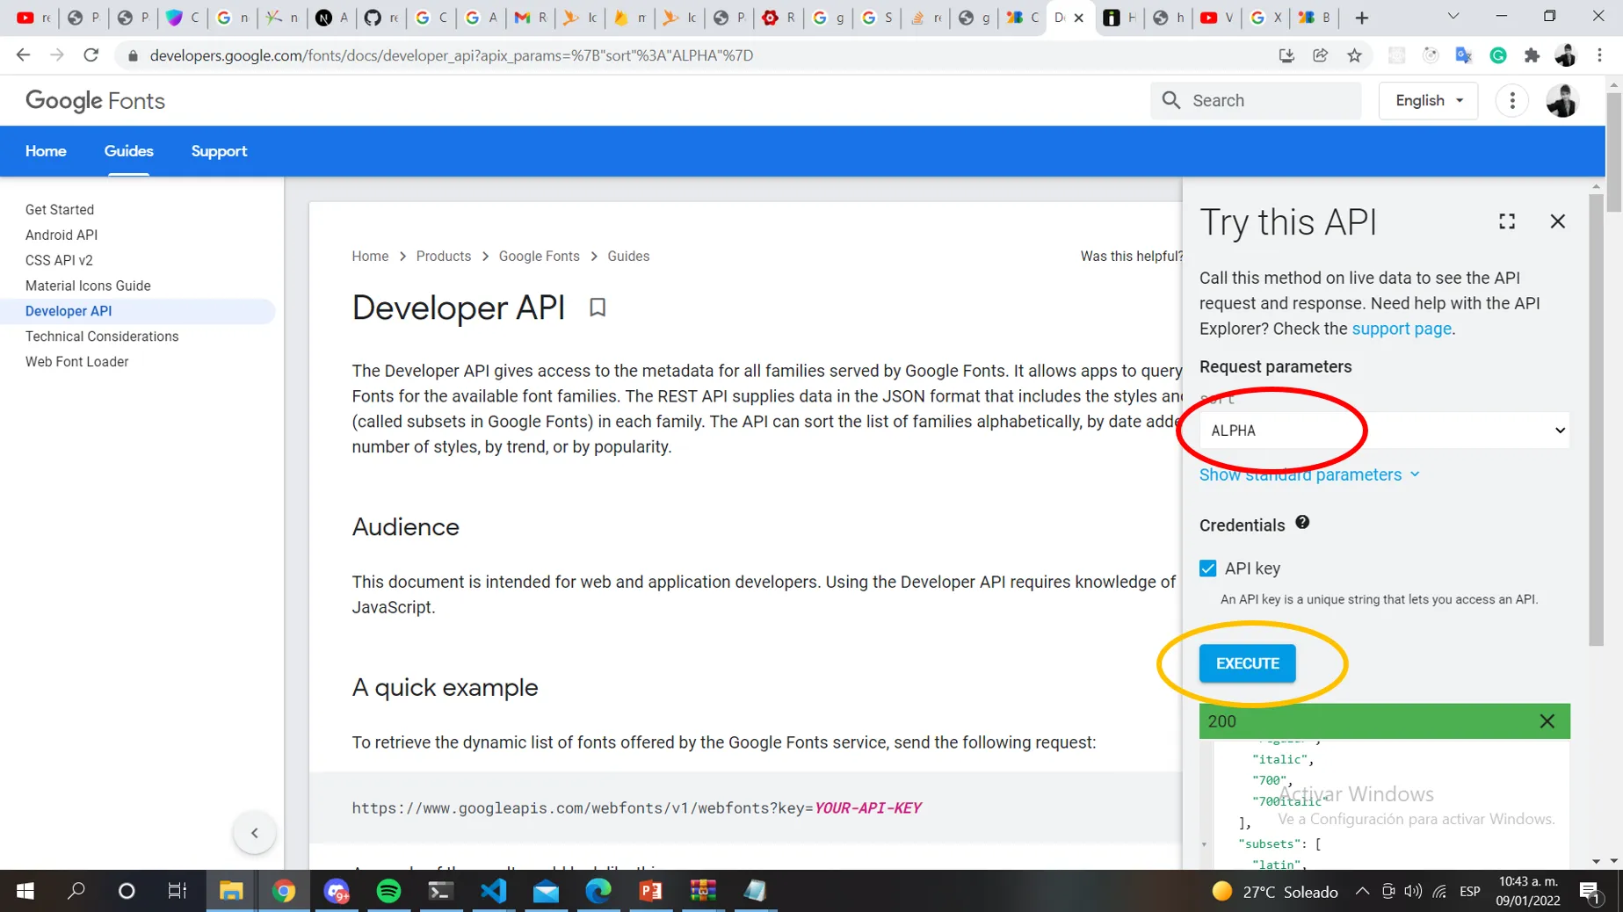Open the Windows notification center

pos(1590,892)
